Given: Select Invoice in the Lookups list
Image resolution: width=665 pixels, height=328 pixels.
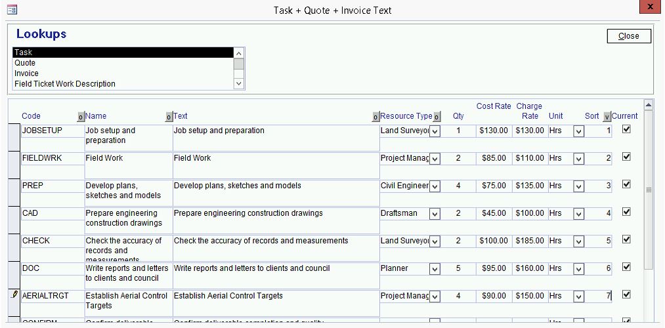Looking at the screenshot, I should click(26, 73).
